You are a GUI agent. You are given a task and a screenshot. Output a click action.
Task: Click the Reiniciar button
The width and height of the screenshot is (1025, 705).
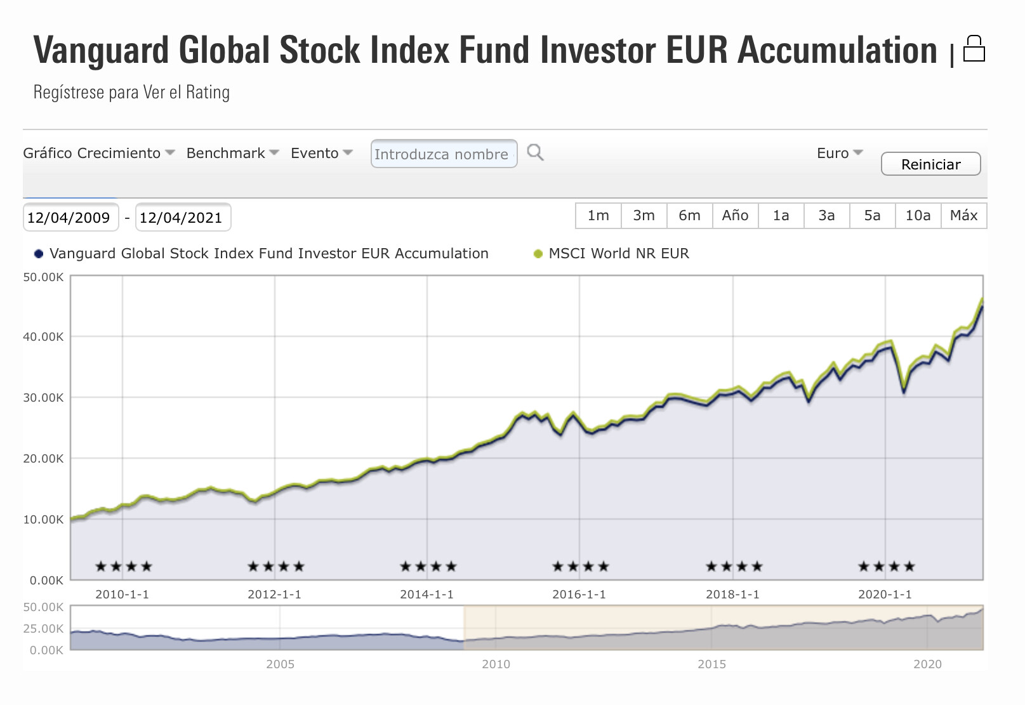pyautogui.click(x=931, y=164)
